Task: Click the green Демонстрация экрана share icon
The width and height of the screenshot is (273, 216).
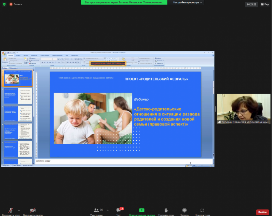Action: 141,210
